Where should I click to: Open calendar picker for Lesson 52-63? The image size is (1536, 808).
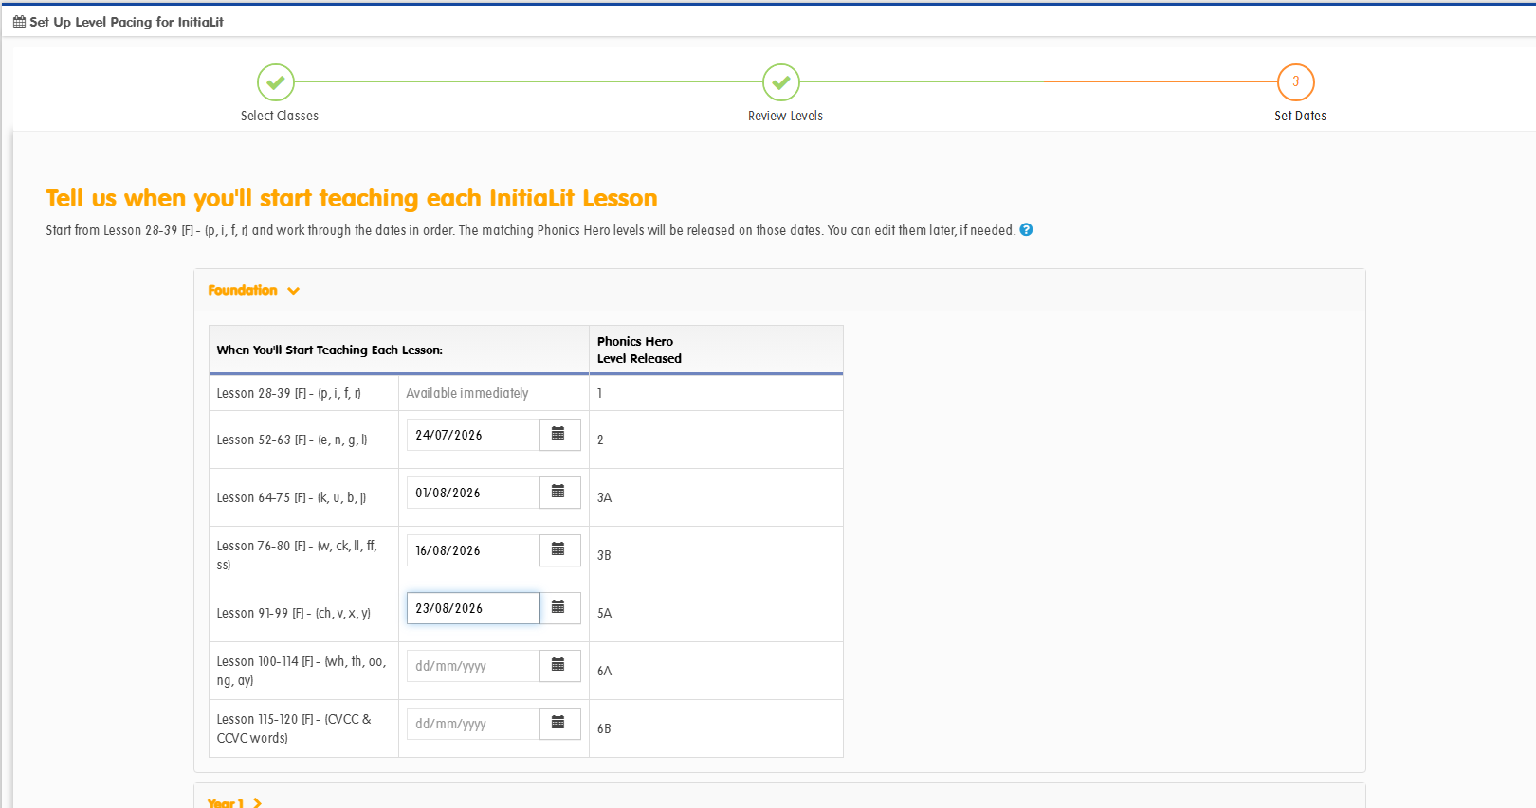tap(559, 435)
